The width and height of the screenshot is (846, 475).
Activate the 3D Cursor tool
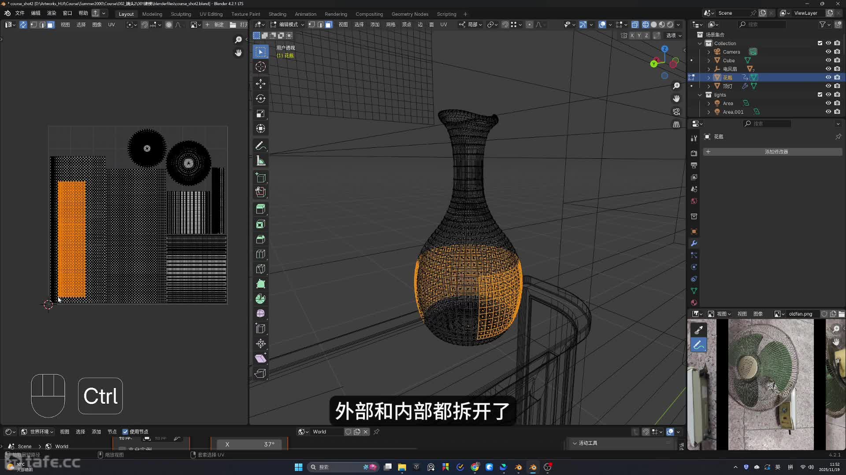tap(260, 67)
